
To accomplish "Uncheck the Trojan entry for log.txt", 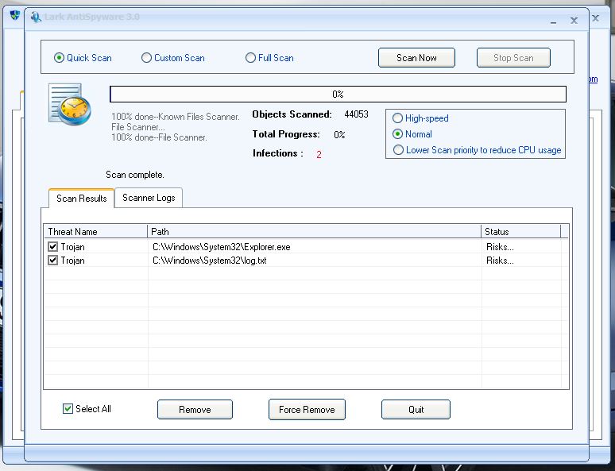I will coord(53,260).
